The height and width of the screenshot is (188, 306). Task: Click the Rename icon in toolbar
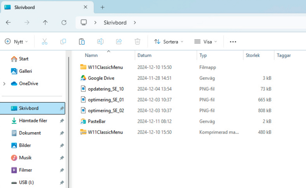pyautogui.click(x=100, y=42)
